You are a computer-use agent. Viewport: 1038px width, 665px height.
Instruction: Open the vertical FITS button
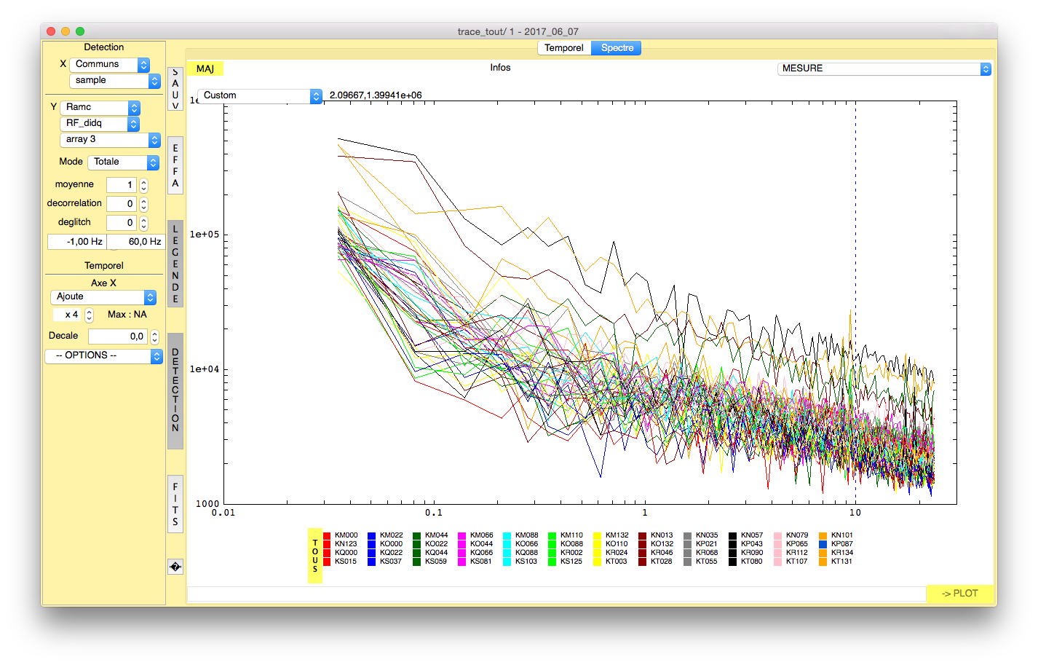click(175, 504)
